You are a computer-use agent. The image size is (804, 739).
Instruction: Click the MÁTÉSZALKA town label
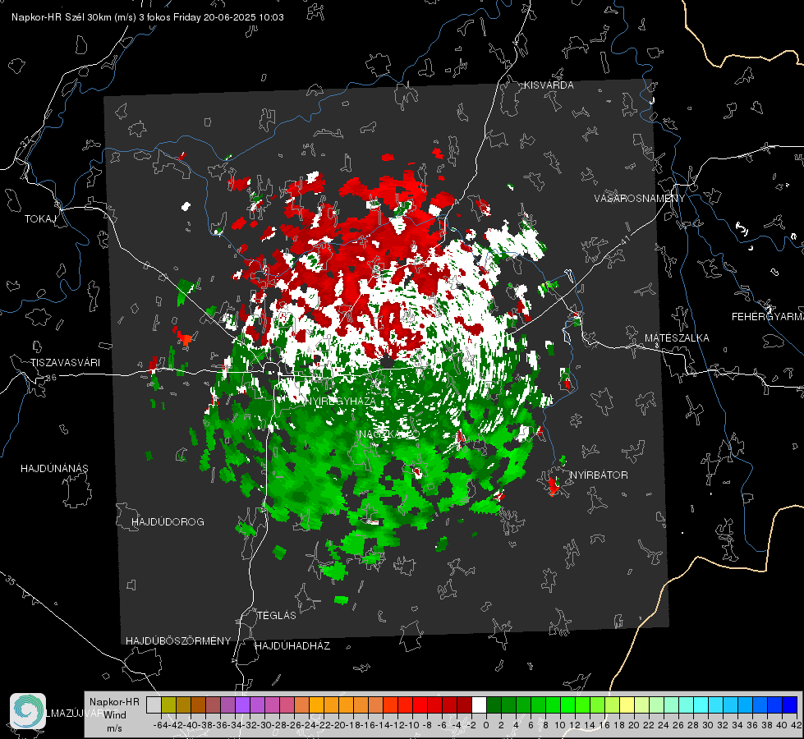click(677, 338)
